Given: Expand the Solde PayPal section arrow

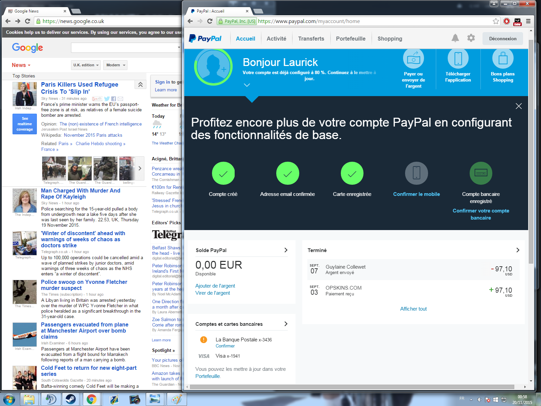Looking at the screenshot, I should point(286,250).
